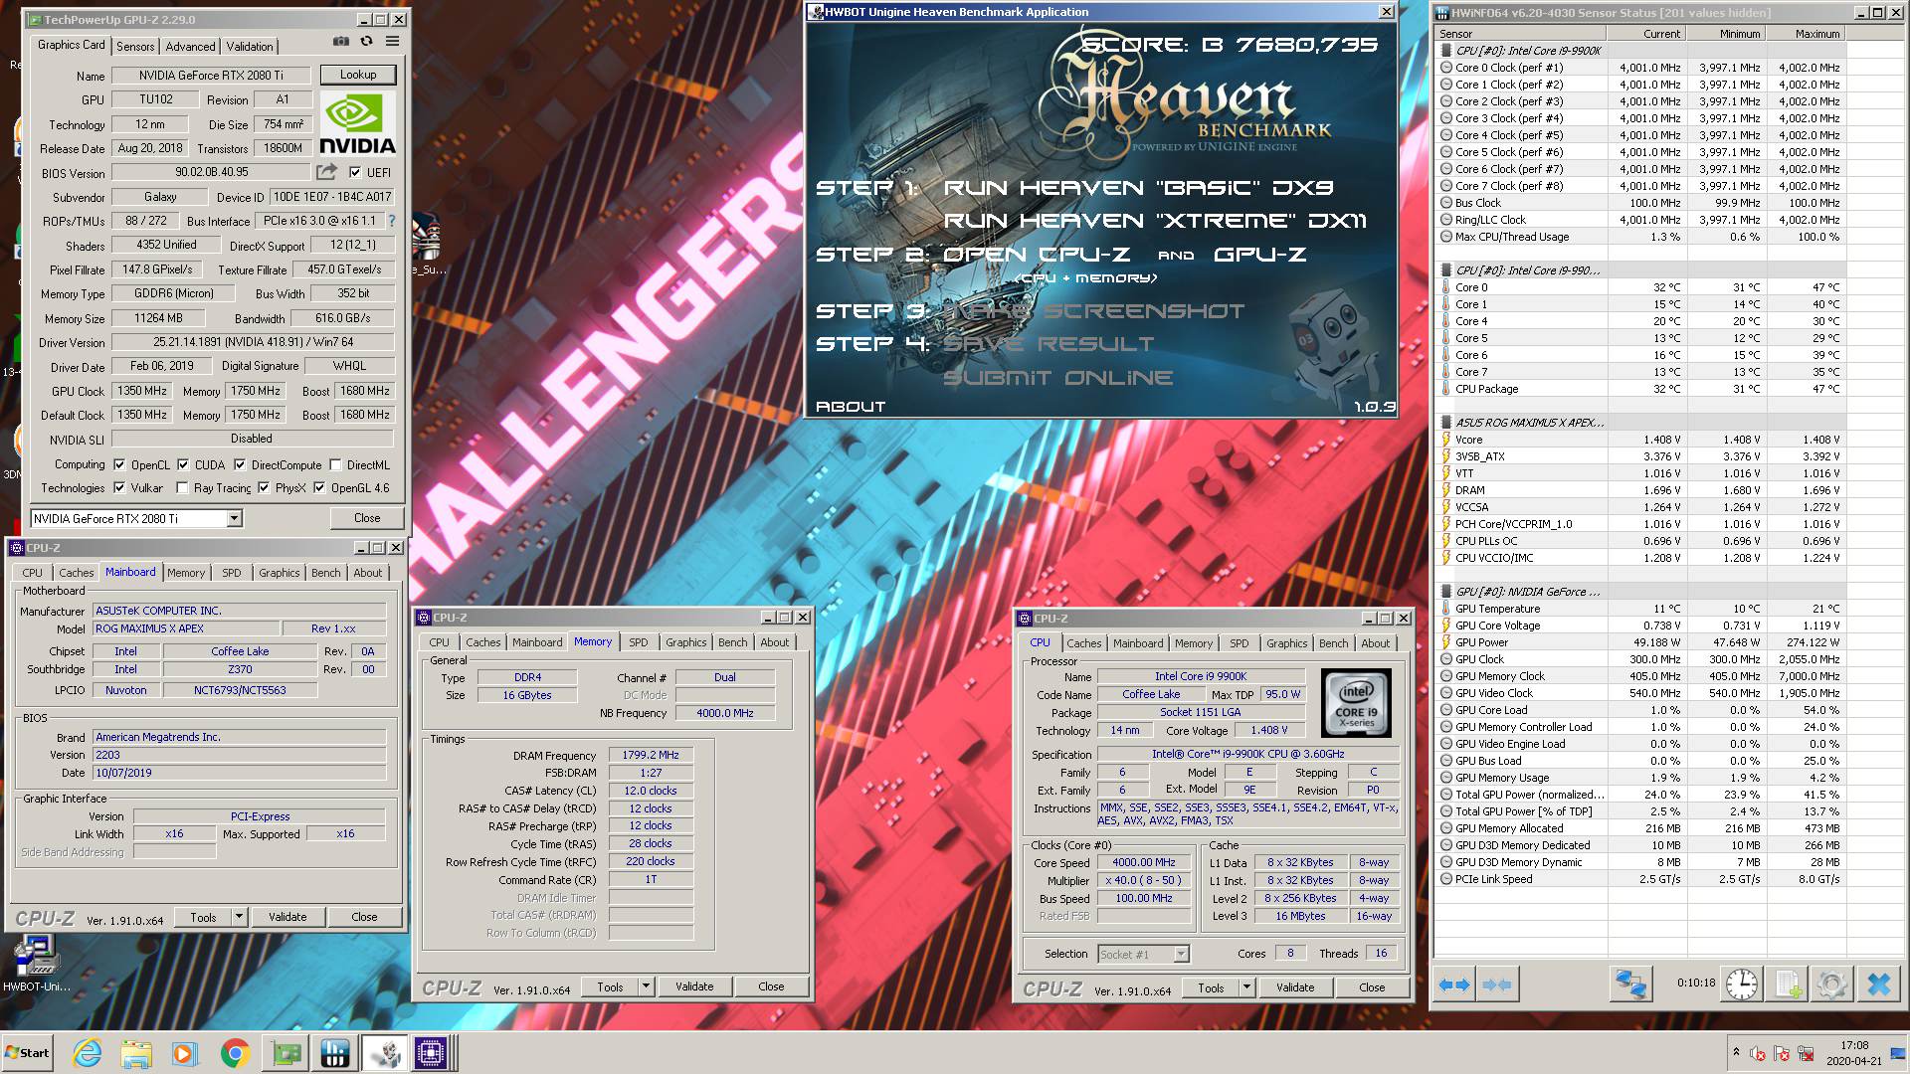
Task: Click the Windows Start button
Action: point(27,1053)
